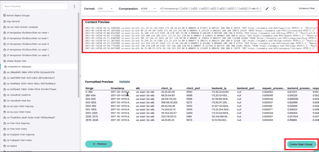Select bucket cf-templates-t6o3kanv3loh-us-east-2
The height and width of the screenshot is (152, 319).
click(x=28, y=44)
